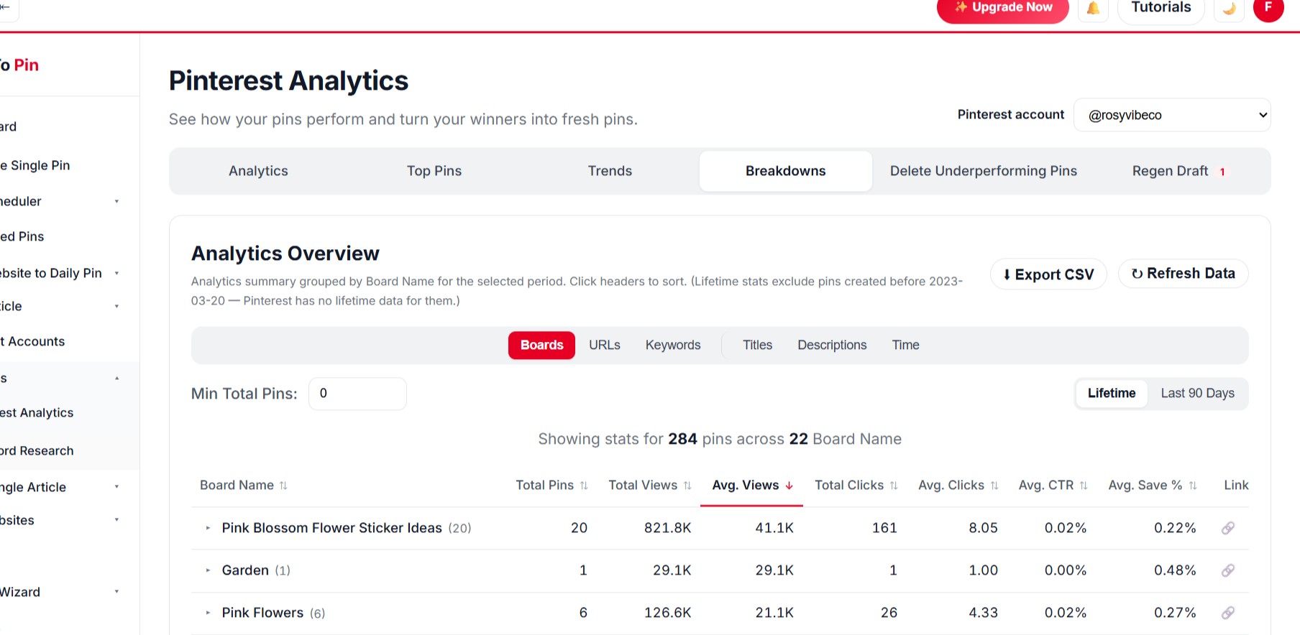This screenshot has height=635, width=1300.
Task: Toggle dark mode moon icon
Action: coord(1229,9)
